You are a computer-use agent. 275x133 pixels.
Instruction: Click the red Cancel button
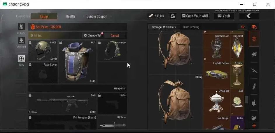pyautogui.click(x=115, y=35)
